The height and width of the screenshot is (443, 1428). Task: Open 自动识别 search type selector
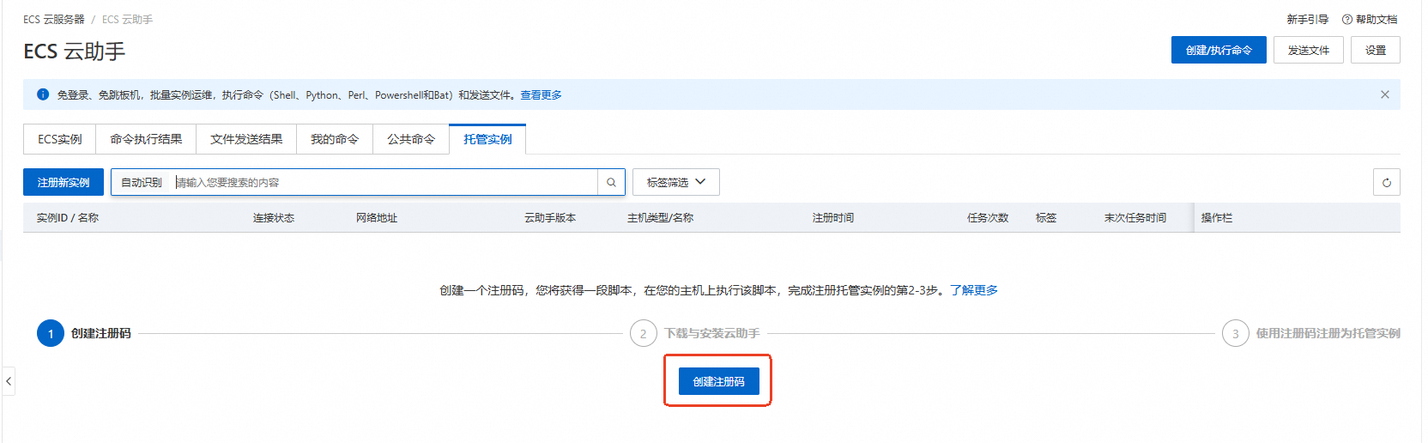142,182
